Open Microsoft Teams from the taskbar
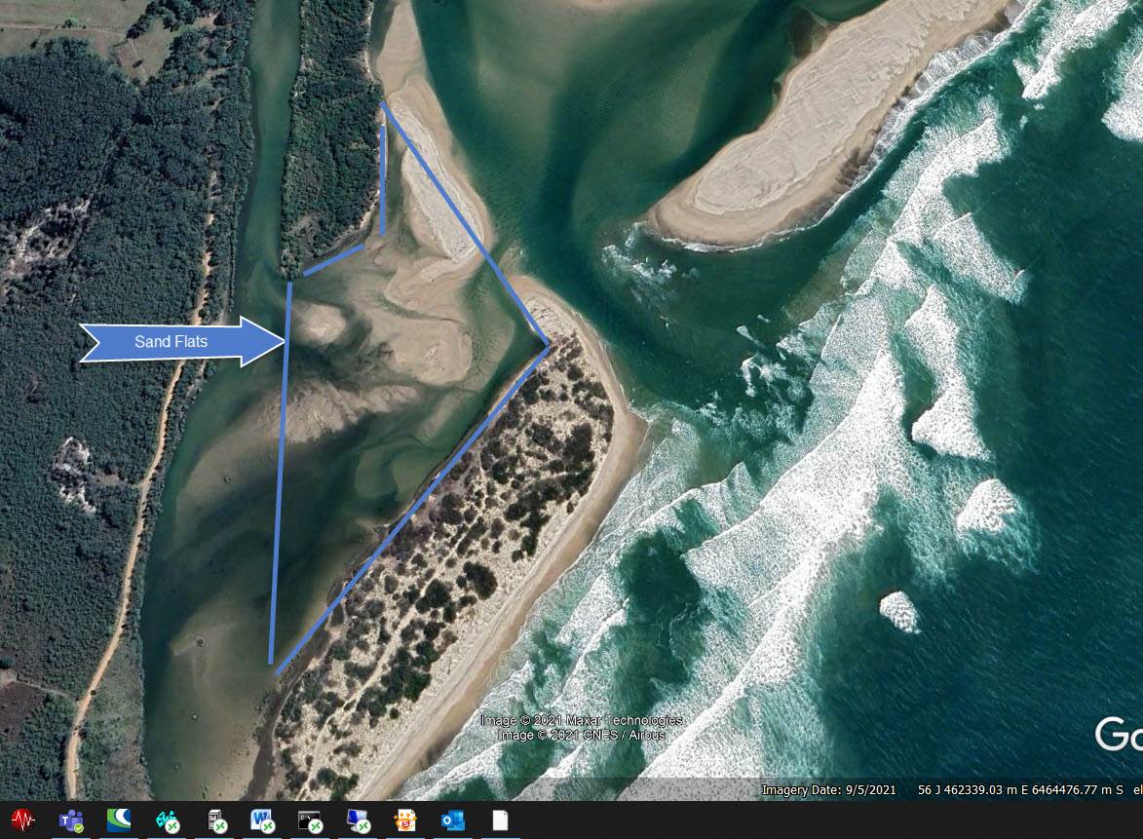The image size is (1143, 839). pyautogui.click(x=71, y=820)
